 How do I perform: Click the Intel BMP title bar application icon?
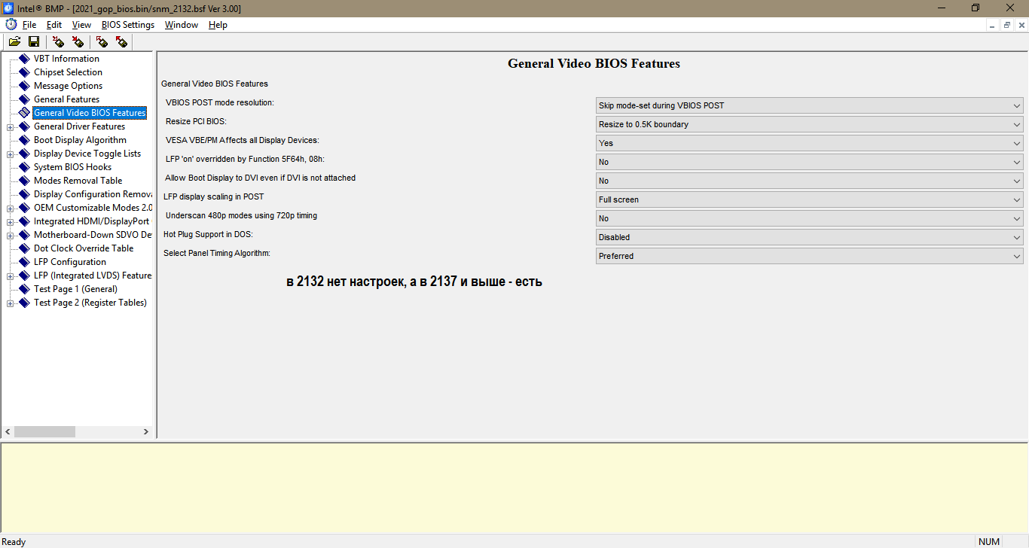coord(8,8)
